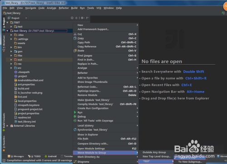The image size is (227, 164).
Task: Click the Synchronize refresh icon
Action: pyautogui.click(x=75, y=130)
